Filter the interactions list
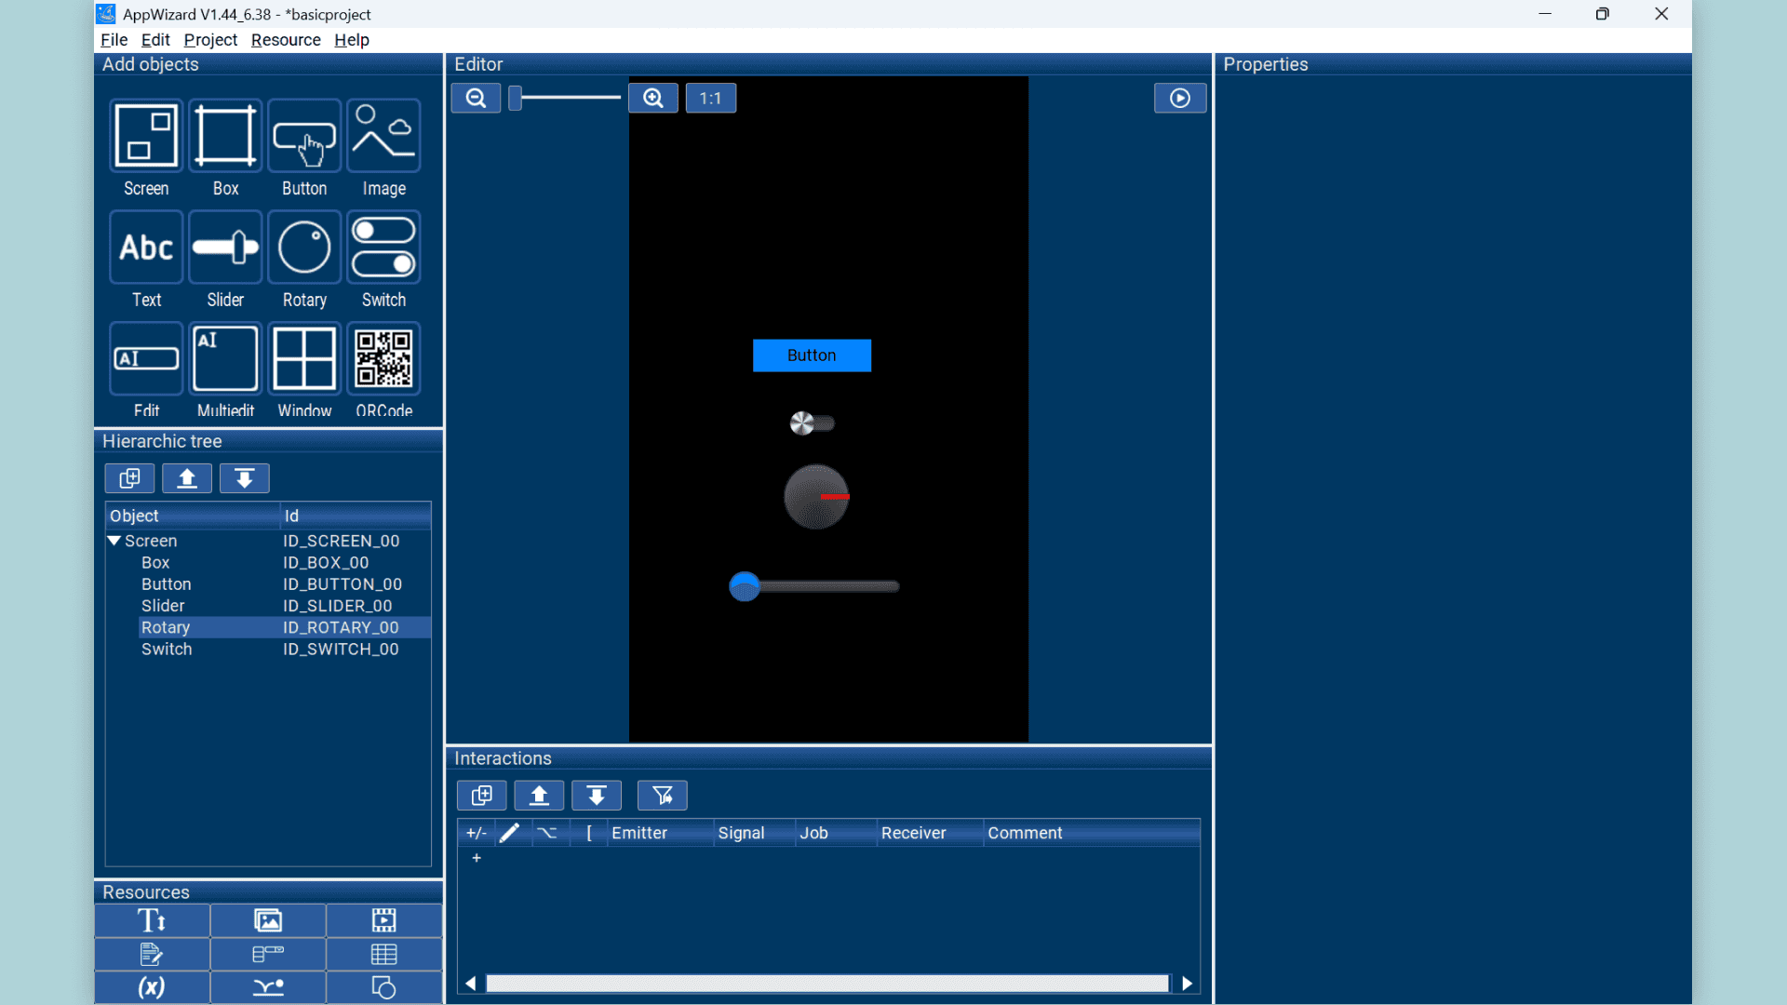The width and height of the screenshot is (1787, 1005). (x=662, y=796)
